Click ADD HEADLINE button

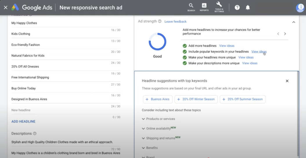pyautogui.click(x=24, y=122)
